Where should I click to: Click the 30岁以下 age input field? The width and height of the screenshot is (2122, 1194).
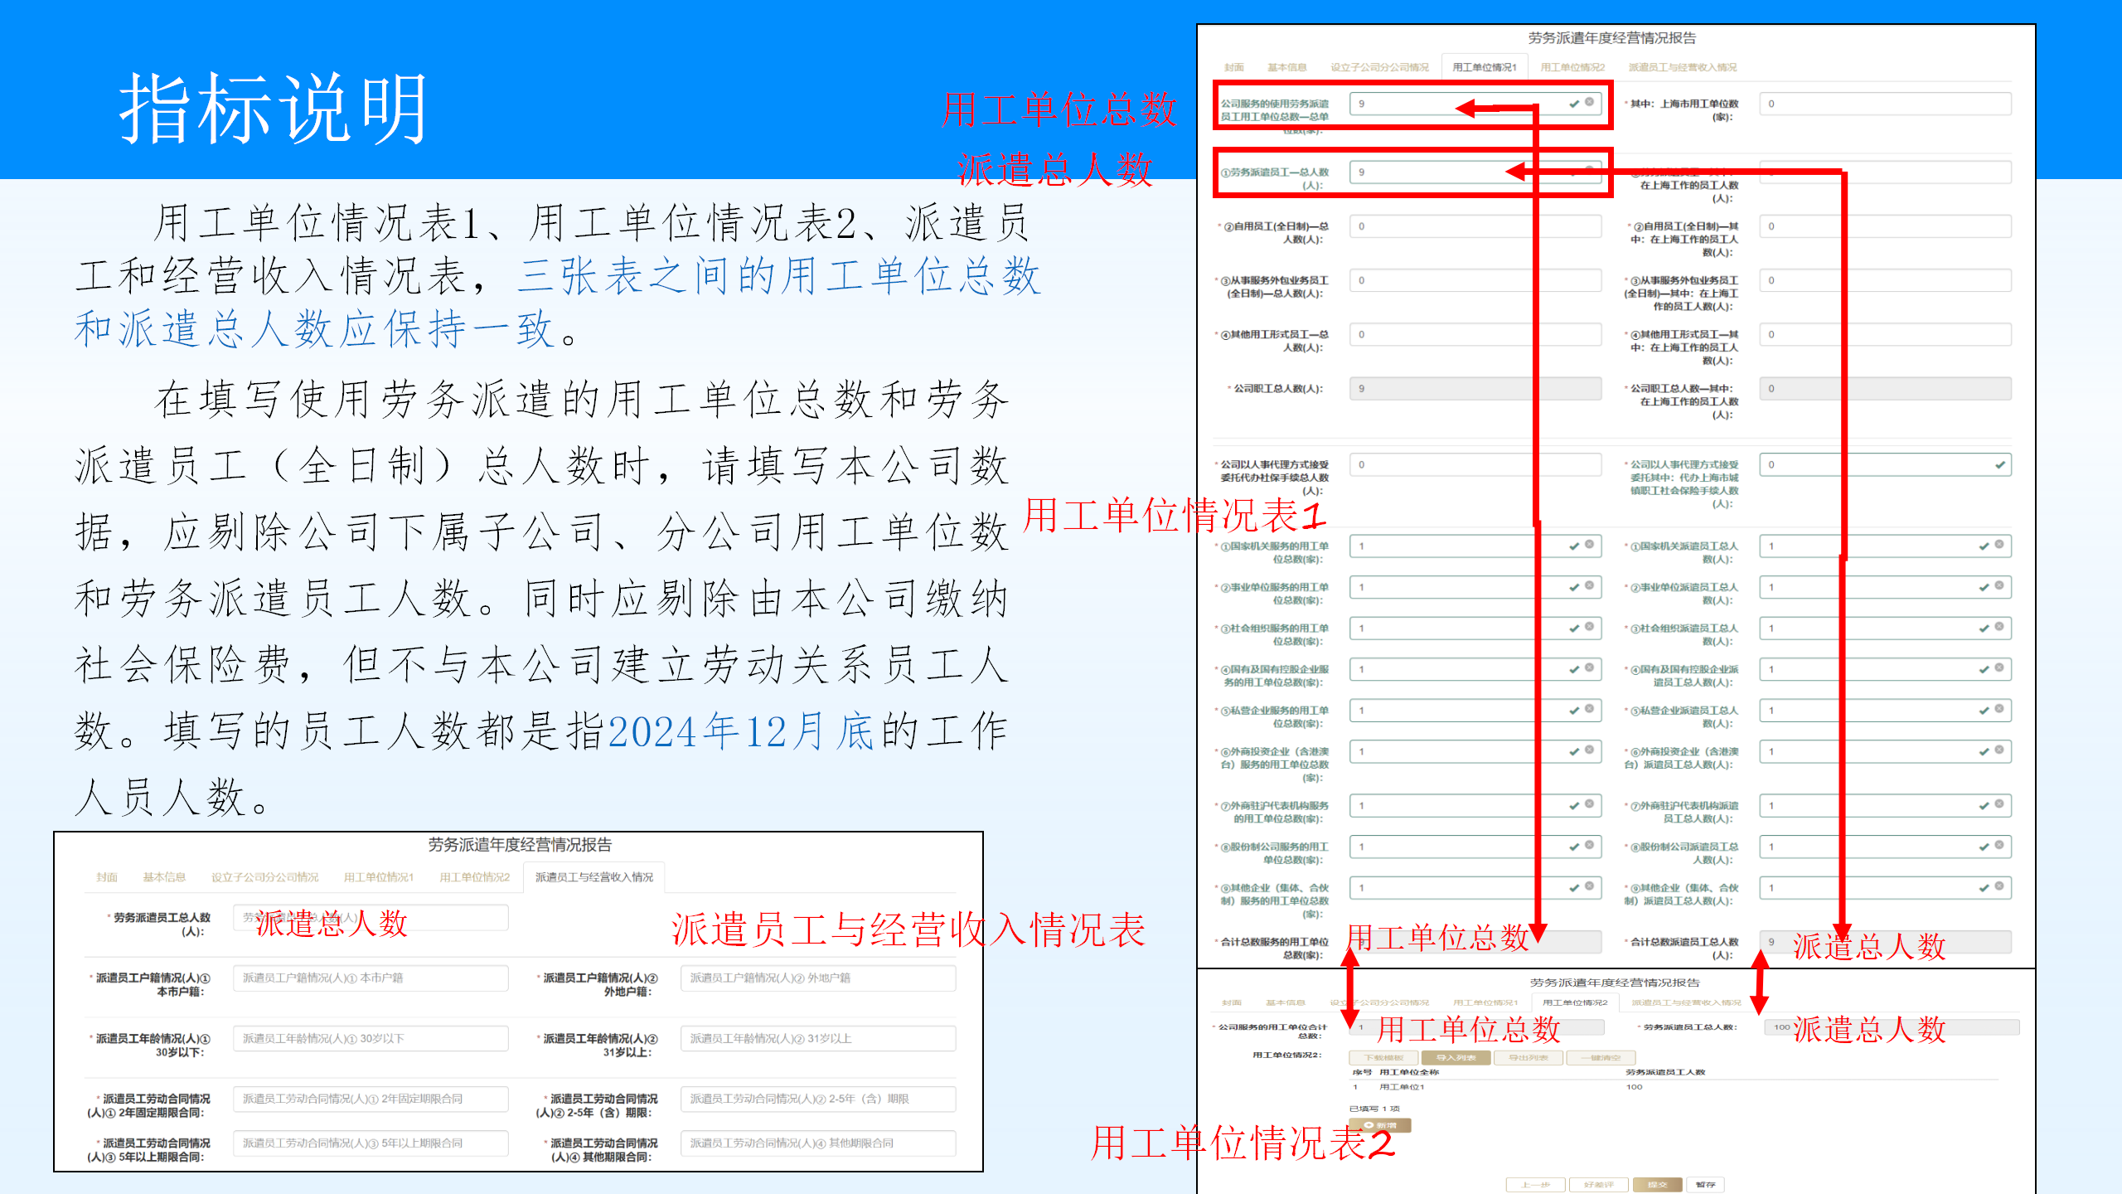pyautogui.click(x=371, y=1038)
